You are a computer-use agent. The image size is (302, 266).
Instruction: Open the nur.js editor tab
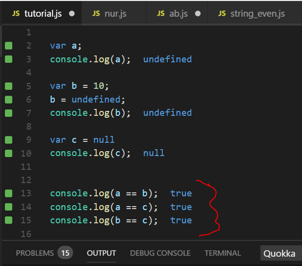click(114, 13)
